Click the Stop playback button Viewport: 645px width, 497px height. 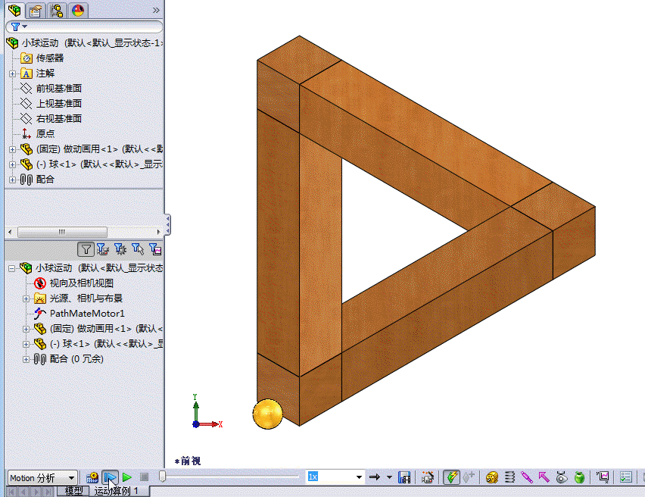144,477
